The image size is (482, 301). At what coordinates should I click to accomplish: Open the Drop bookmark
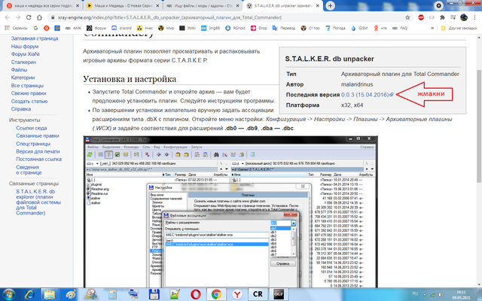[259, 28]
